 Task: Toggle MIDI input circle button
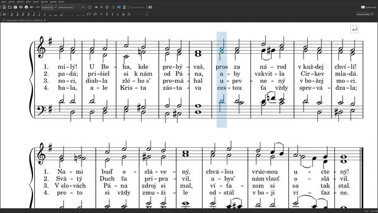(x=89, y=7)
